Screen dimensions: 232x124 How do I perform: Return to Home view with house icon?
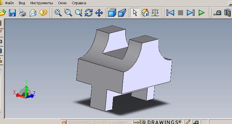coord(145,13)
